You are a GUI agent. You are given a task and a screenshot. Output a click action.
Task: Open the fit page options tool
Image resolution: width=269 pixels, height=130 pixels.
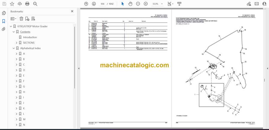[170, 4]
